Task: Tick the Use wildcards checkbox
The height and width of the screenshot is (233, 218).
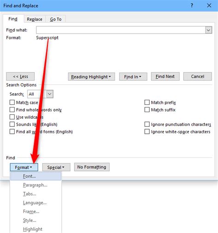Action: click(x=12, y=117)
